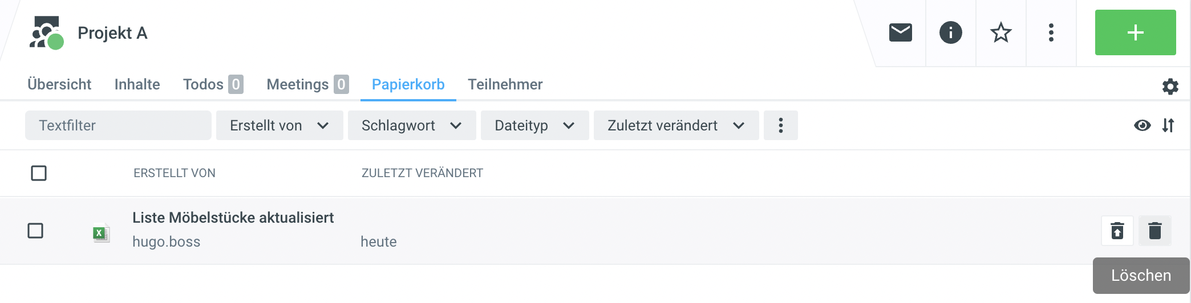
Task: Switch to the Übersicht tab
Action: [59, 84]
